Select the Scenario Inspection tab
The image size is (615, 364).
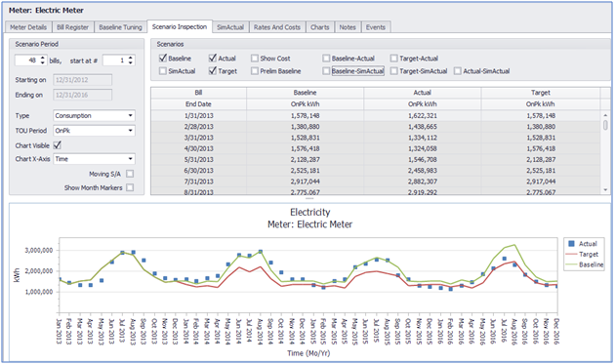(180, 26)
